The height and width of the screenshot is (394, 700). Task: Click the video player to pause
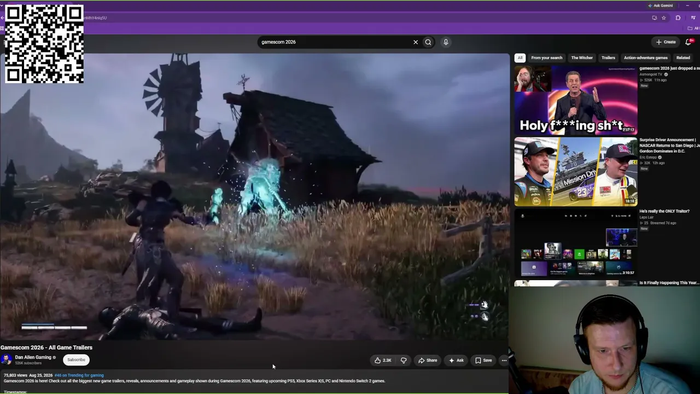coord(254,196)
